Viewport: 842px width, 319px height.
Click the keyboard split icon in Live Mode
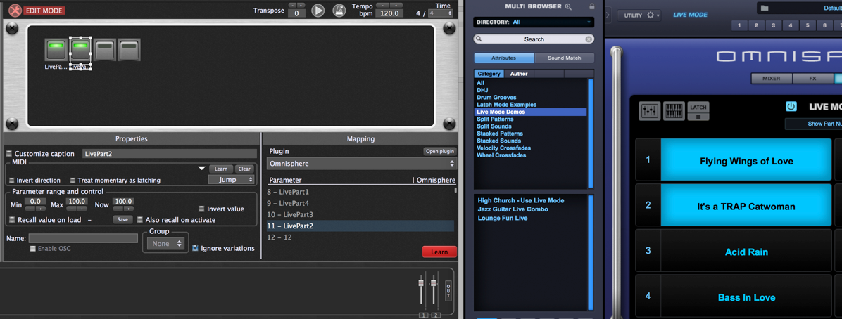674,111
